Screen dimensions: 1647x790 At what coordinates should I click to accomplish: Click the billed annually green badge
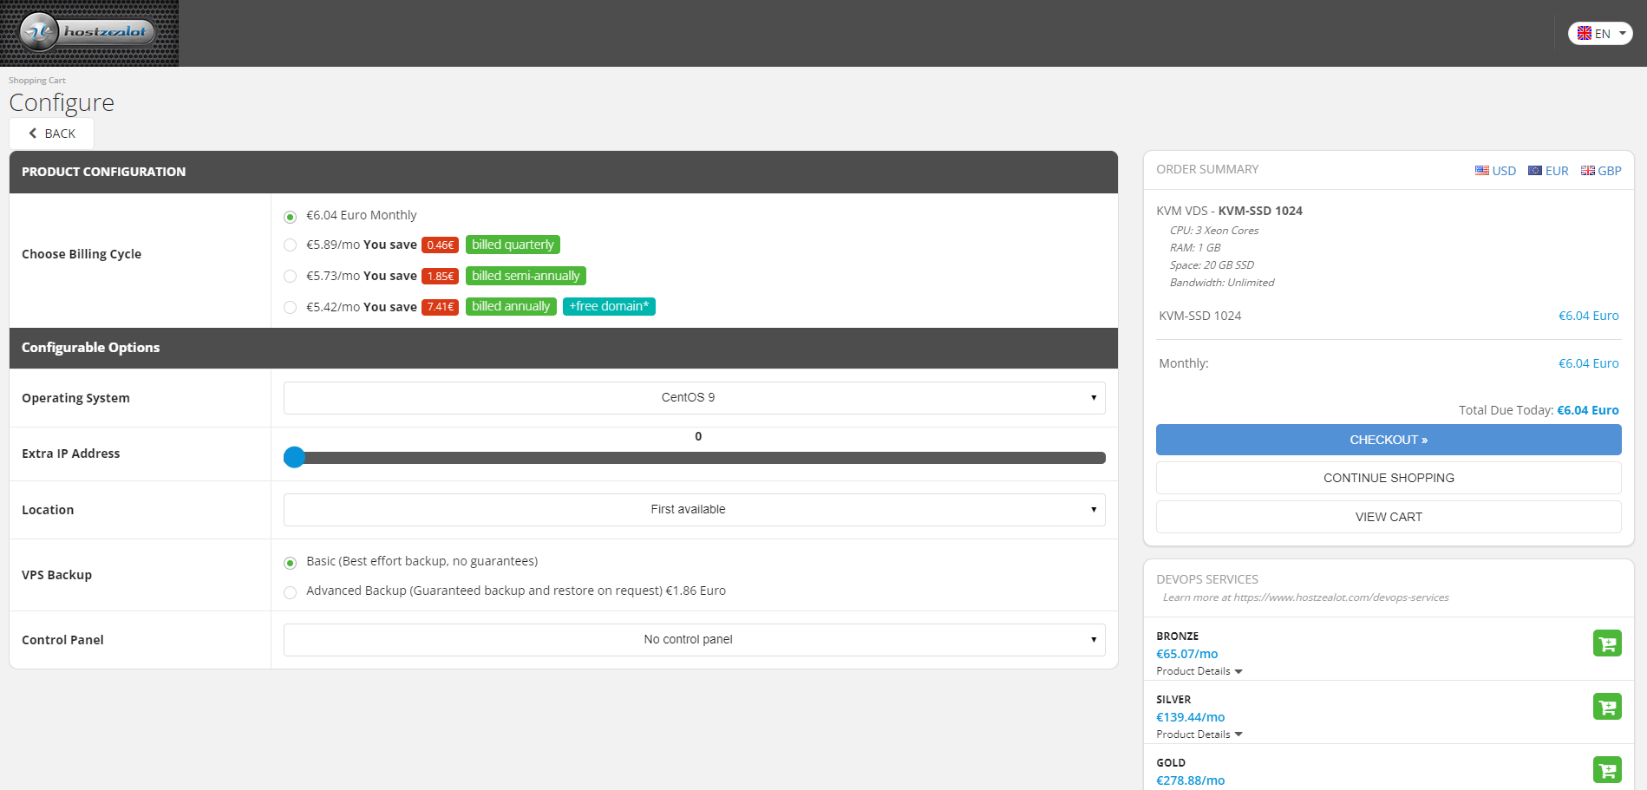(511, 306)
